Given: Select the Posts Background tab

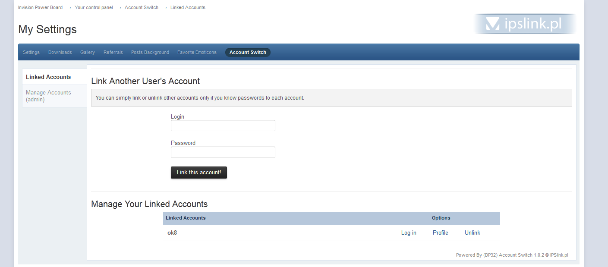Looking at the screenshot, I should (x=150, y=52).
